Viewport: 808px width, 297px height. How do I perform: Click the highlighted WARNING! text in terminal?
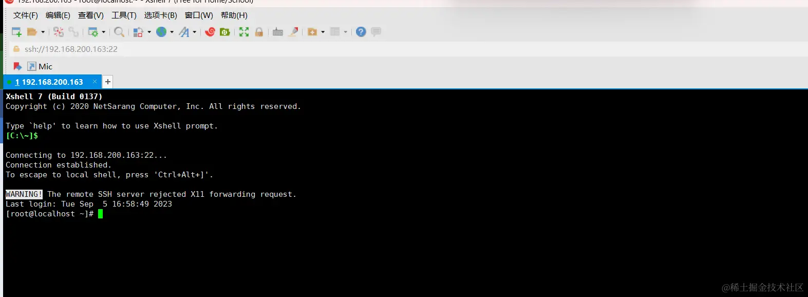tap(24, 194)
